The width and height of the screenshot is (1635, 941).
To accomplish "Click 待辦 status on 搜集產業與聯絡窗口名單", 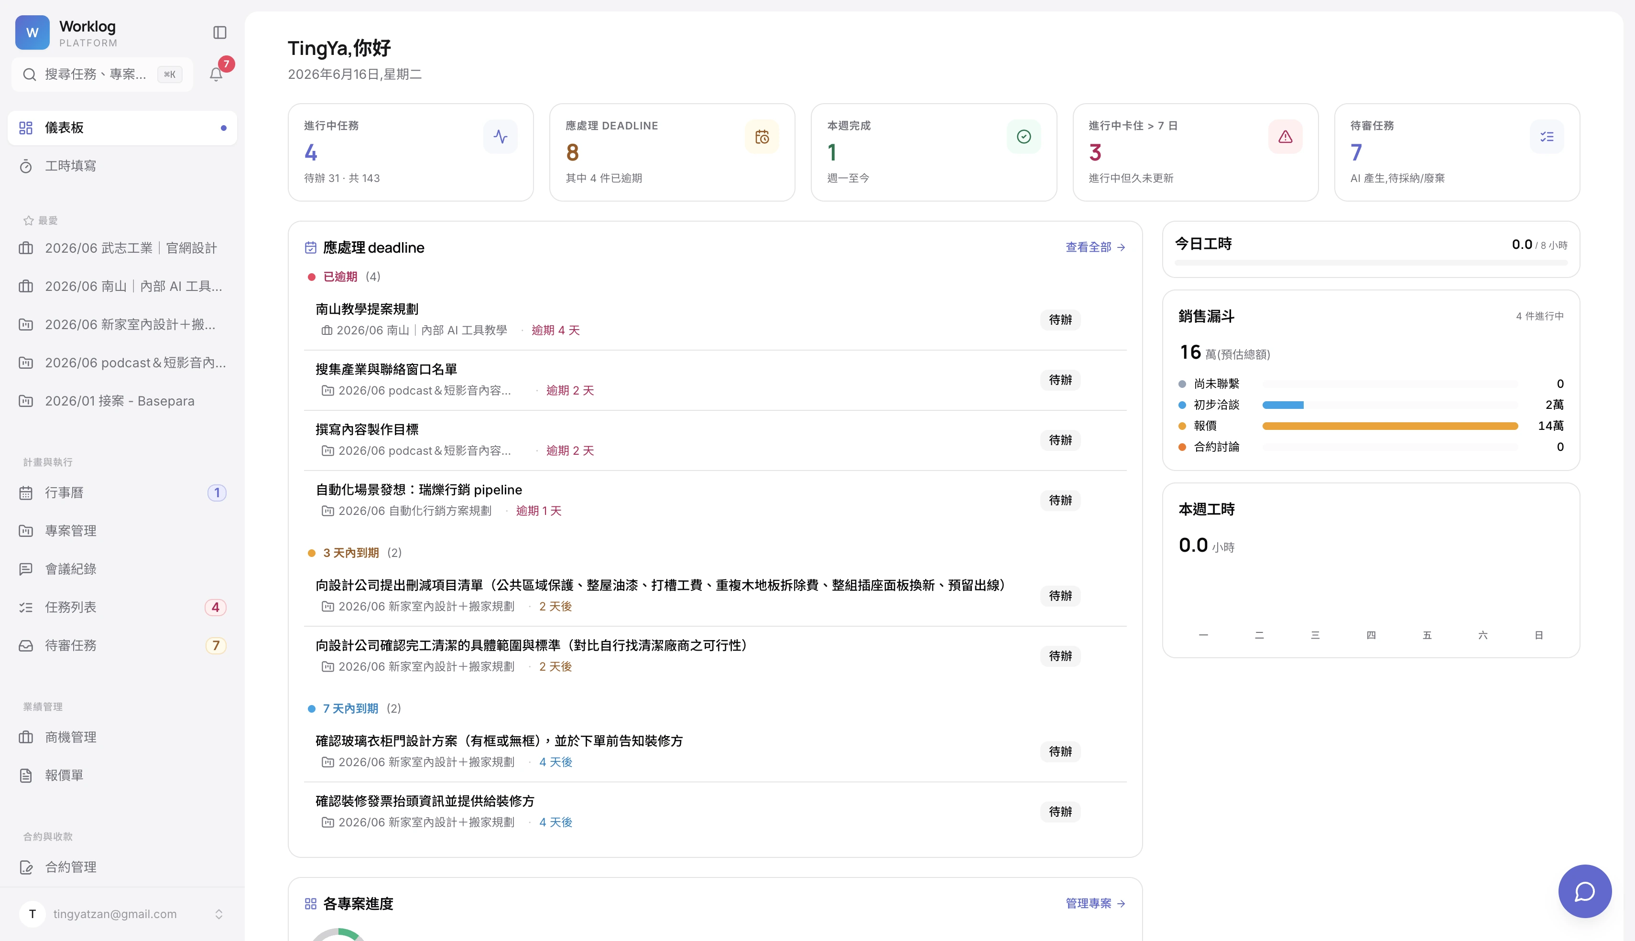I will tap(1060, 380).
